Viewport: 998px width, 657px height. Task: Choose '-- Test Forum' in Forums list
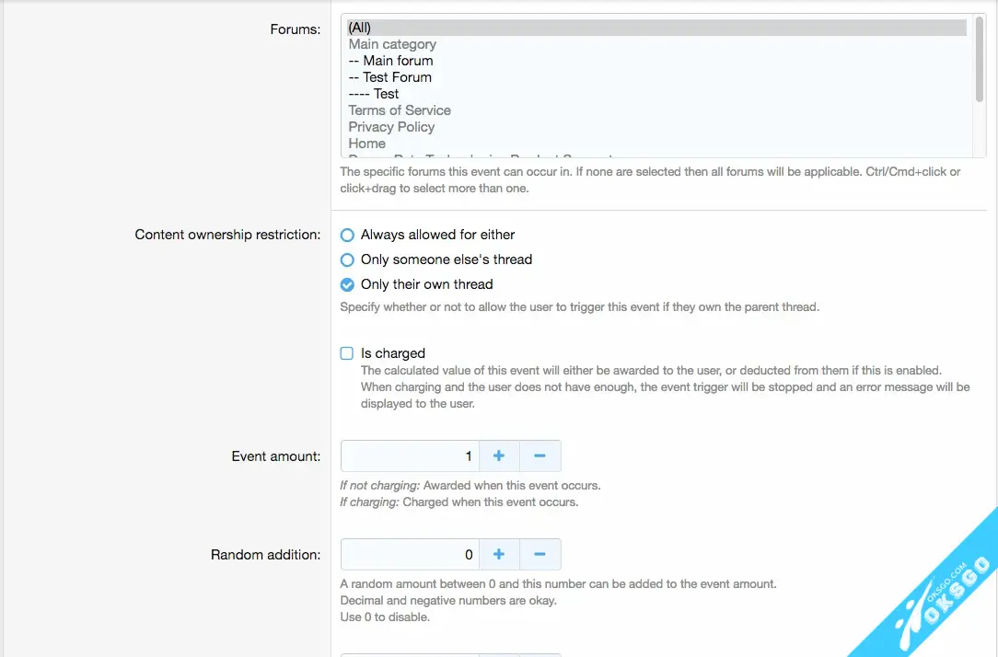coord(390,77)
